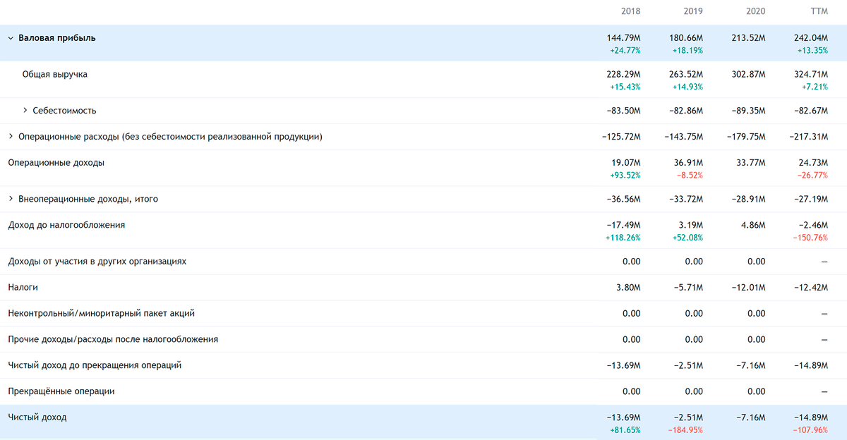
Task: Expand the Себестоимость row chevron
Action: click(25, 111)
